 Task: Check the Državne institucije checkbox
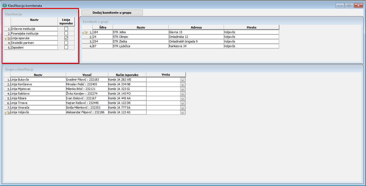coord(66,29)
